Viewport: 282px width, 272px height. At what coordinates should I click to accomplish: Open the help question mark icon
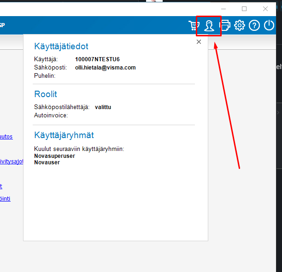tap(254, 25)
